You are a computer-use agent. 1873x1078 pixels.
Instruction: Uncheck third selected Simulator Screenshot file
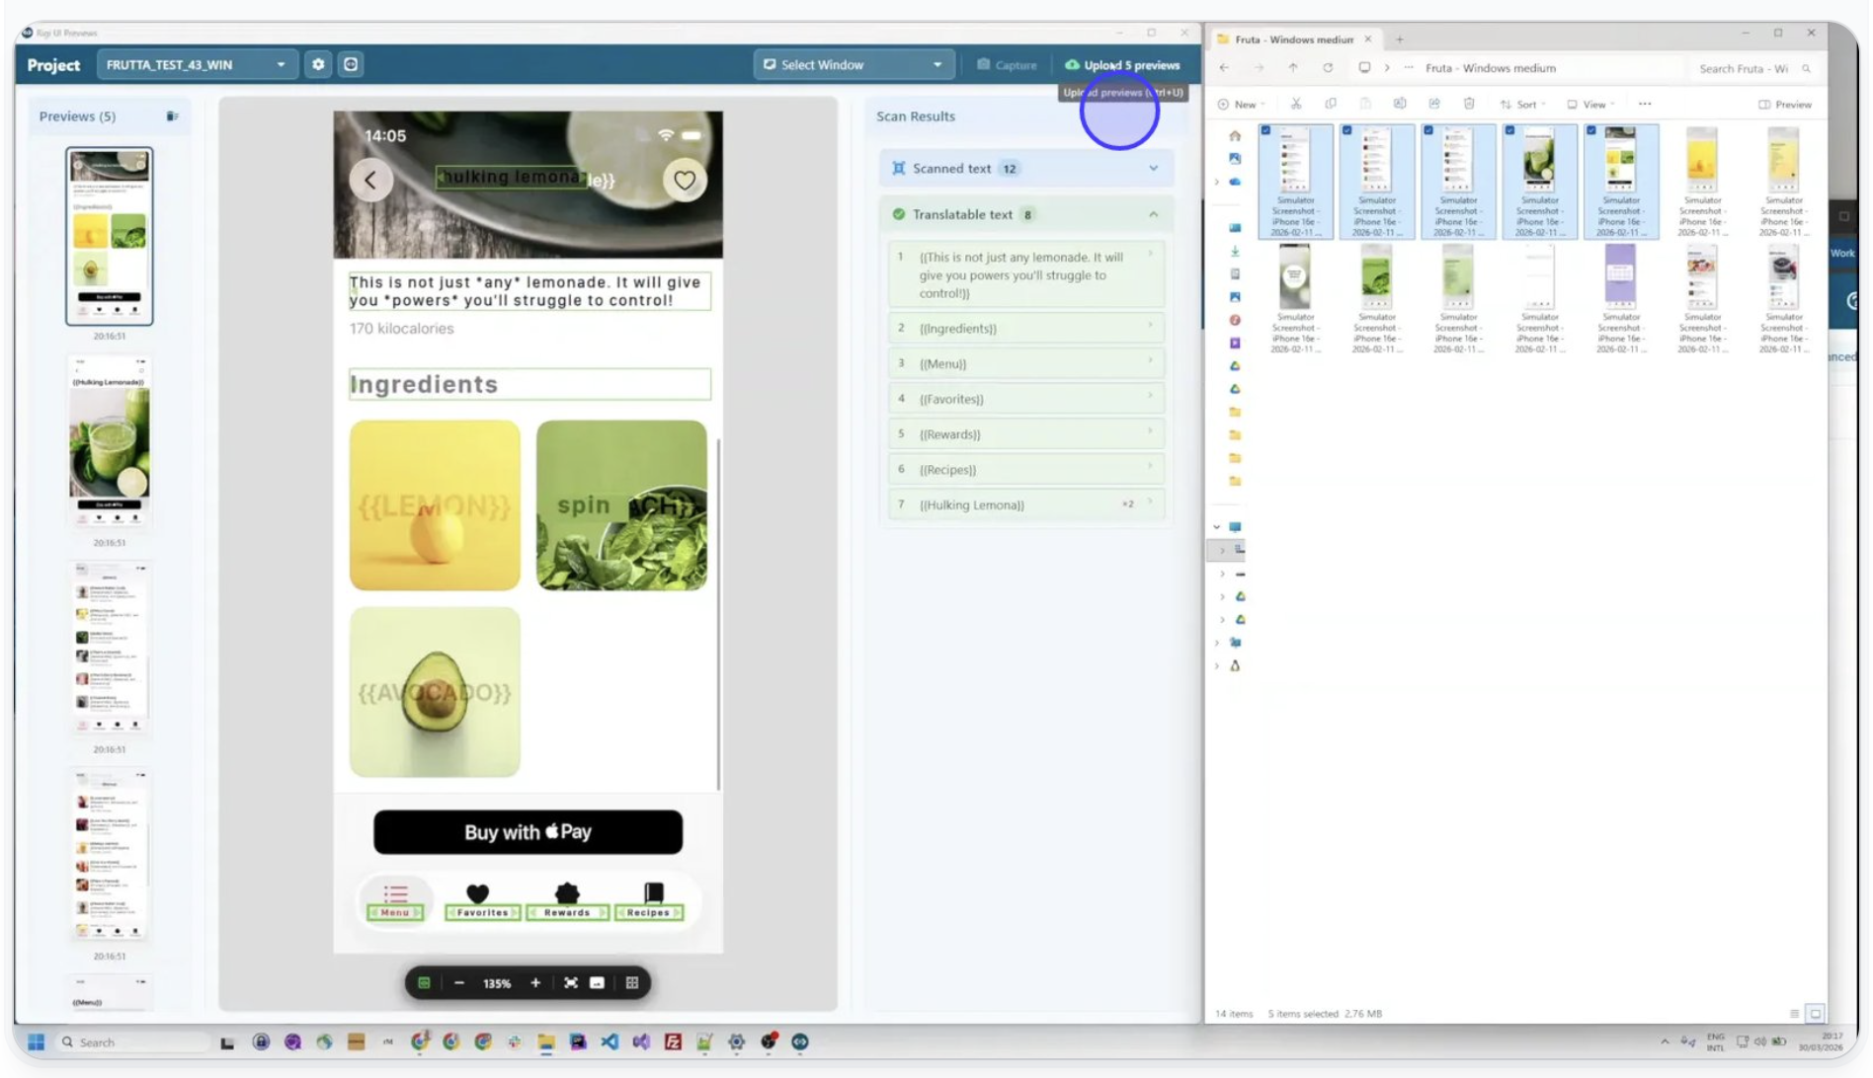[x=1428, y=130]
